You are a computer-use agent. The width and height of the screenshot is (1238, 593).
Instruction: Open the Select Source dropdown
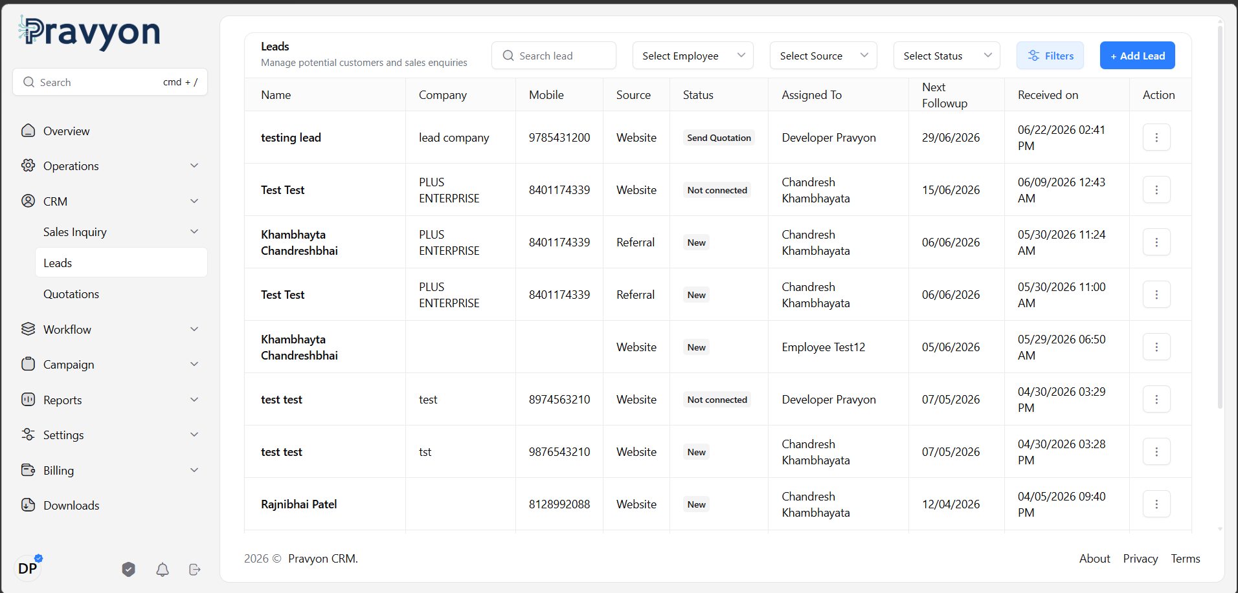coord(823,56)
